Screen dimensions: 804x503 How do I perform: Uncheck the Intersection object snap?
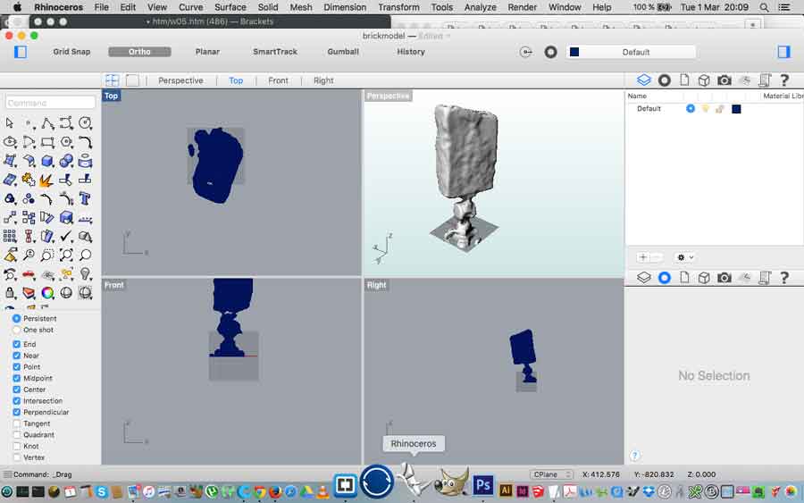click(16, 400)
